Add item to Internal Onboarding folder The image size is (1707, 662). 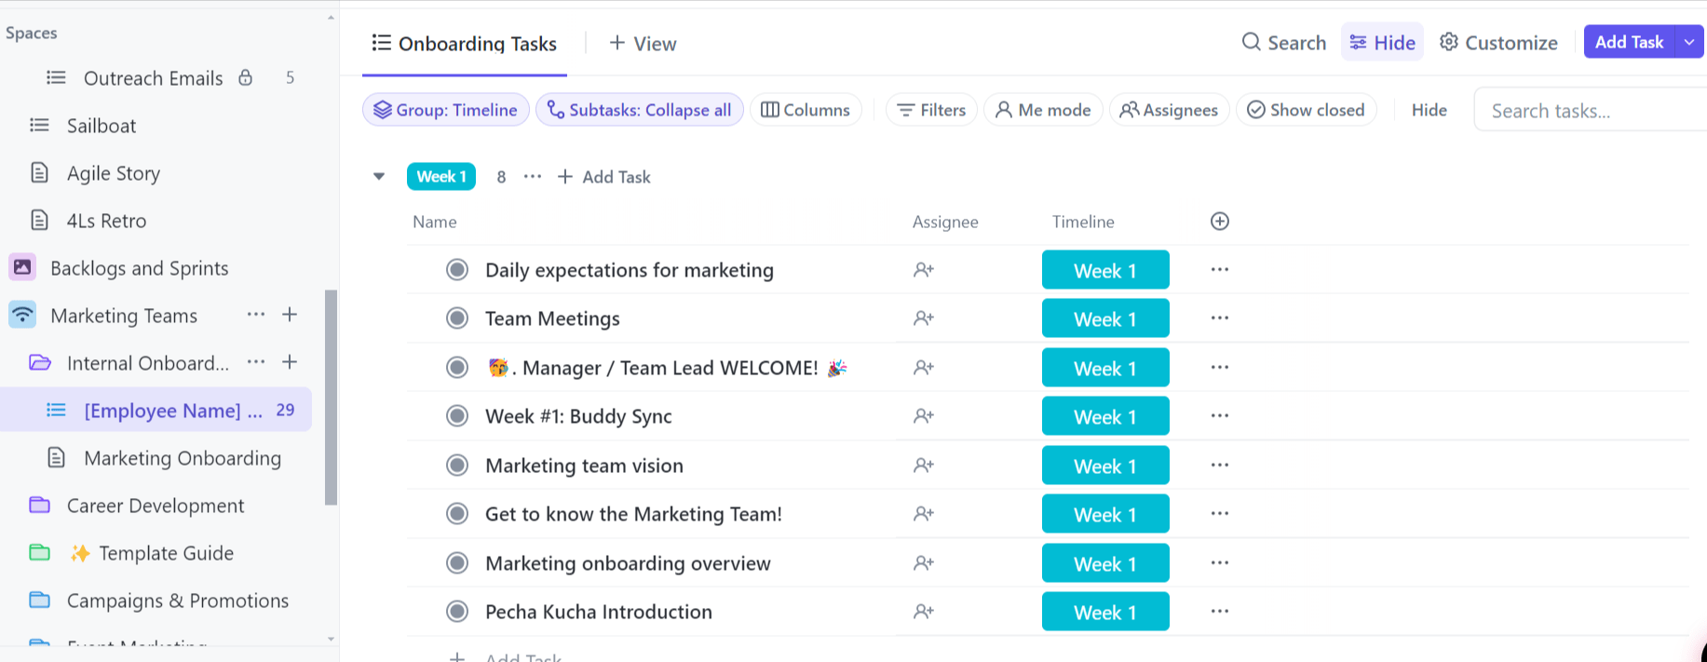click(290, 362)
